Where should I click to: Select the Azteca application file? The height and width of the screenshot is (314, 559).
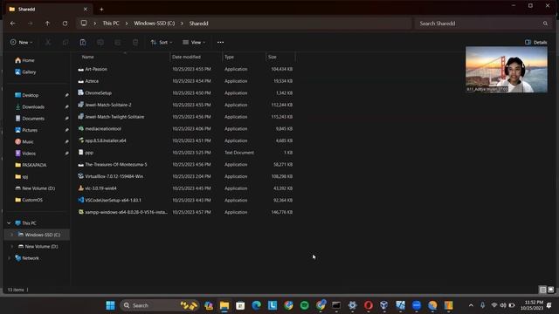[x=92, y=81]
